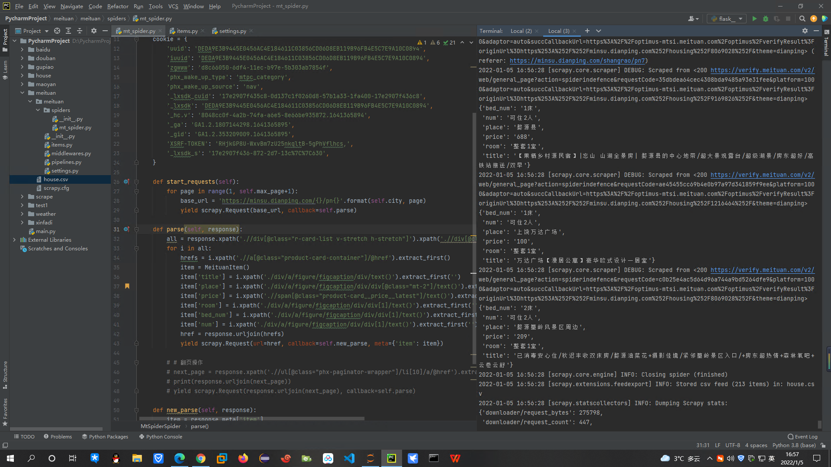Image resolution: width=831 pixels, height=467 pixels.
Task: Open the new terminal session chevron dropdown
Action: coord(599,31)
